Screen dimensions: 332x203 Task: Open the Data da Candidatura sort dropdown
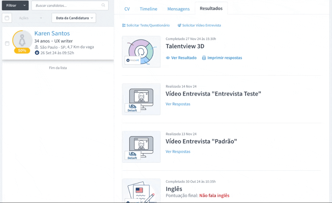coord(74,18)
